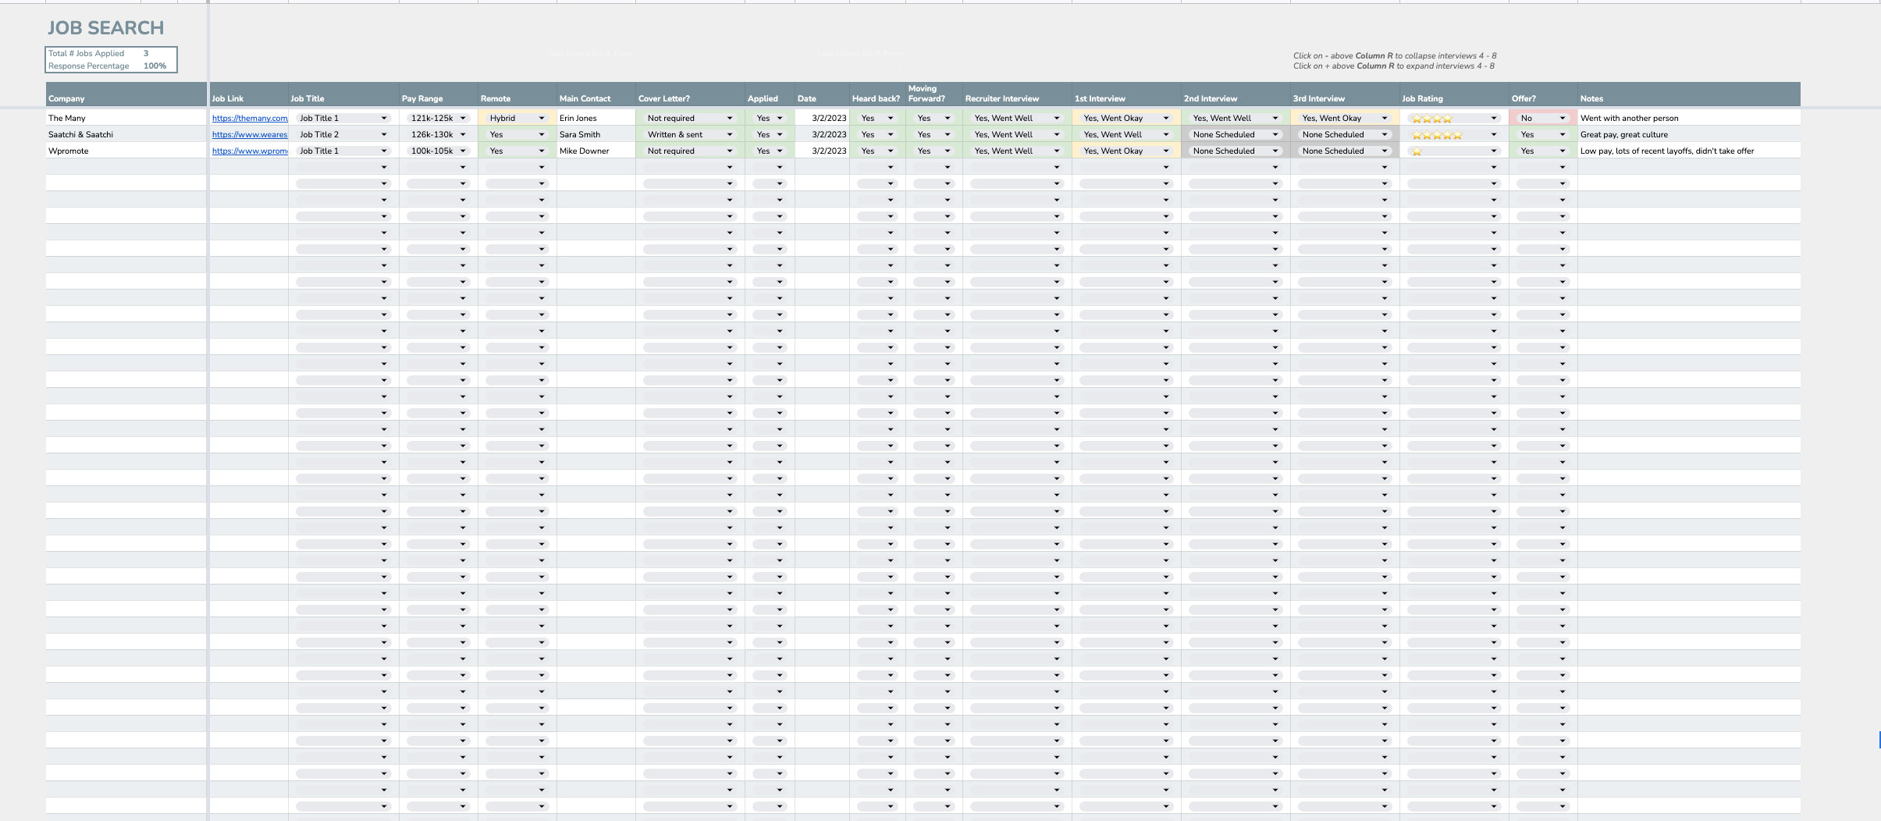Open the Offer dropdown for Wpromote
Viewport: 1881px width, 821px height.
tap(1561, 151)
